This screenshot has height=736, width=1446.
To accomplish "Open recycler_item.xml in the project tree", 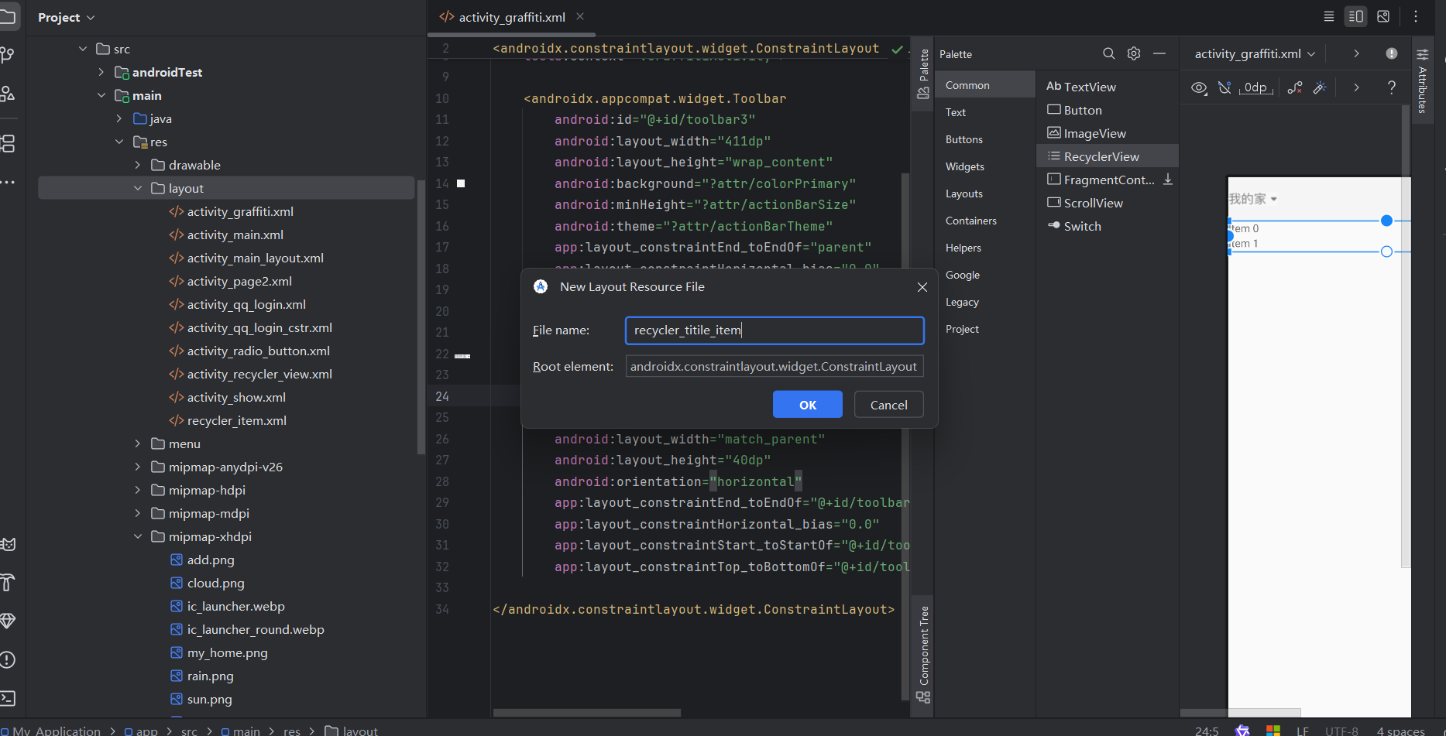I will click(237, 420).
